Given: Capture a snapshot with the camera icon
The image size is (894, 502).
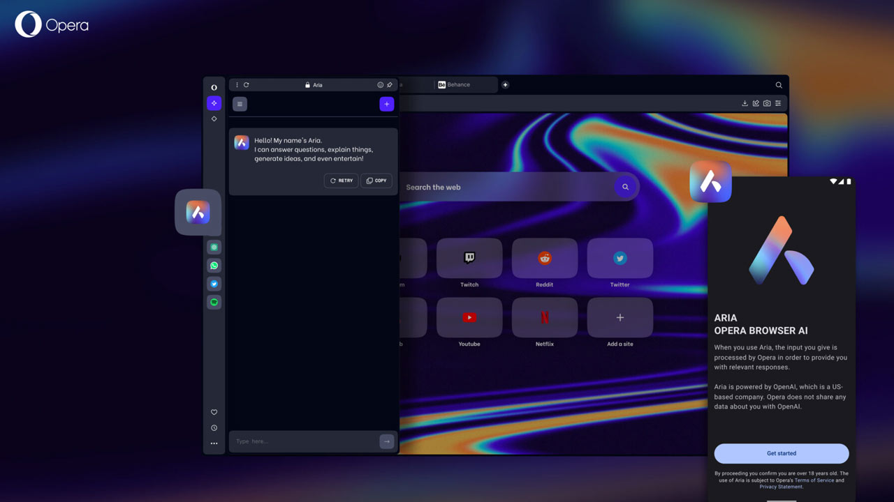Looking at the screenshot, I should (x=767, y=102).
